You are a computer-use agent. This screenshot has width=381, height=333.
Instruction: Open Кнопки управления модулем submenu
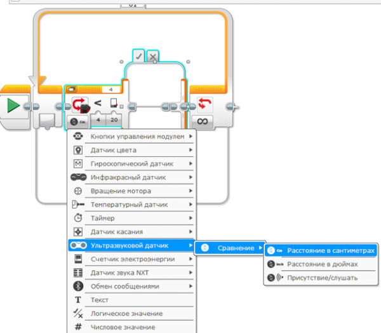(131, 137)
